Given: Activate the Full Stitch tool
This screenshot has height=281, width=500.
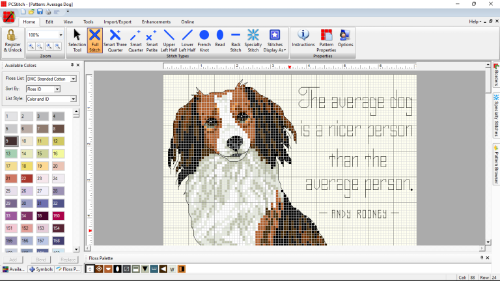Looking at the screenshot, I should pyautogui.click(x=95, y=40).
